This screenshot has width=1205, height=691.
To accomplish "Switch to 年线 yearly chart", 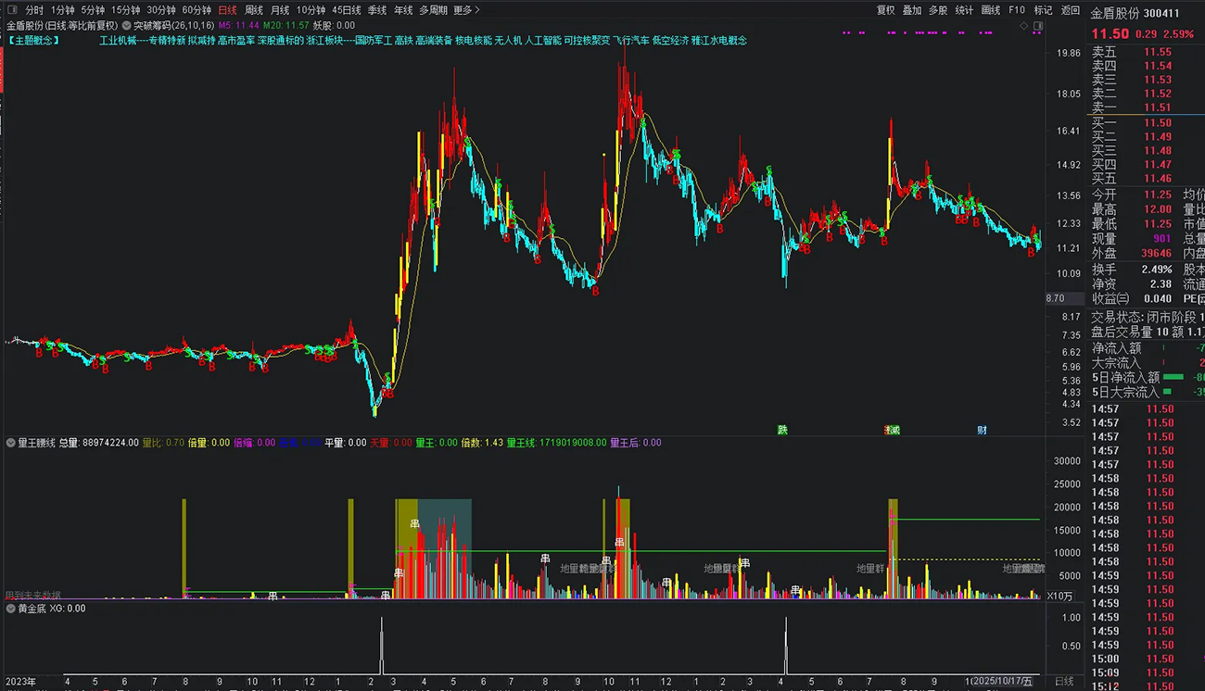I will [x=403, y=10].
